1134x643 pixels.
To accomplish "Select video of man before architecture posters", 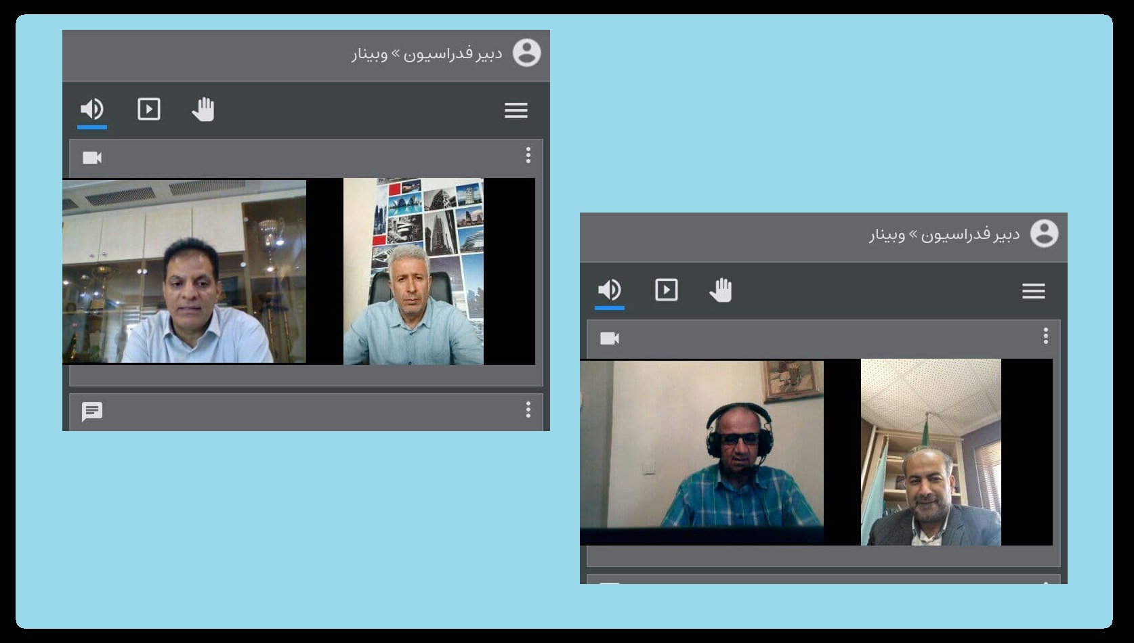I will click(413, 271).
